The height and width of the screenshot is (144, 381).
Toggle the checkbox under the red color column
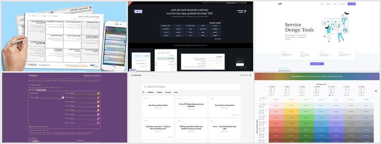[x=270, y=95]
